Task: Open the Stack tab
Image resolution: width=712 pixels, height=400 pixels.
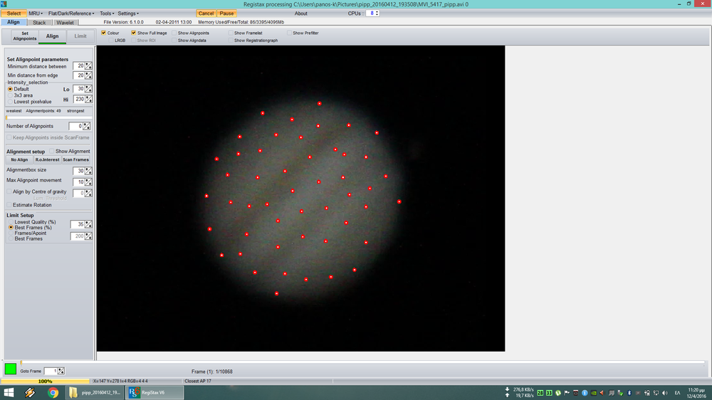Action: [39, 23]
